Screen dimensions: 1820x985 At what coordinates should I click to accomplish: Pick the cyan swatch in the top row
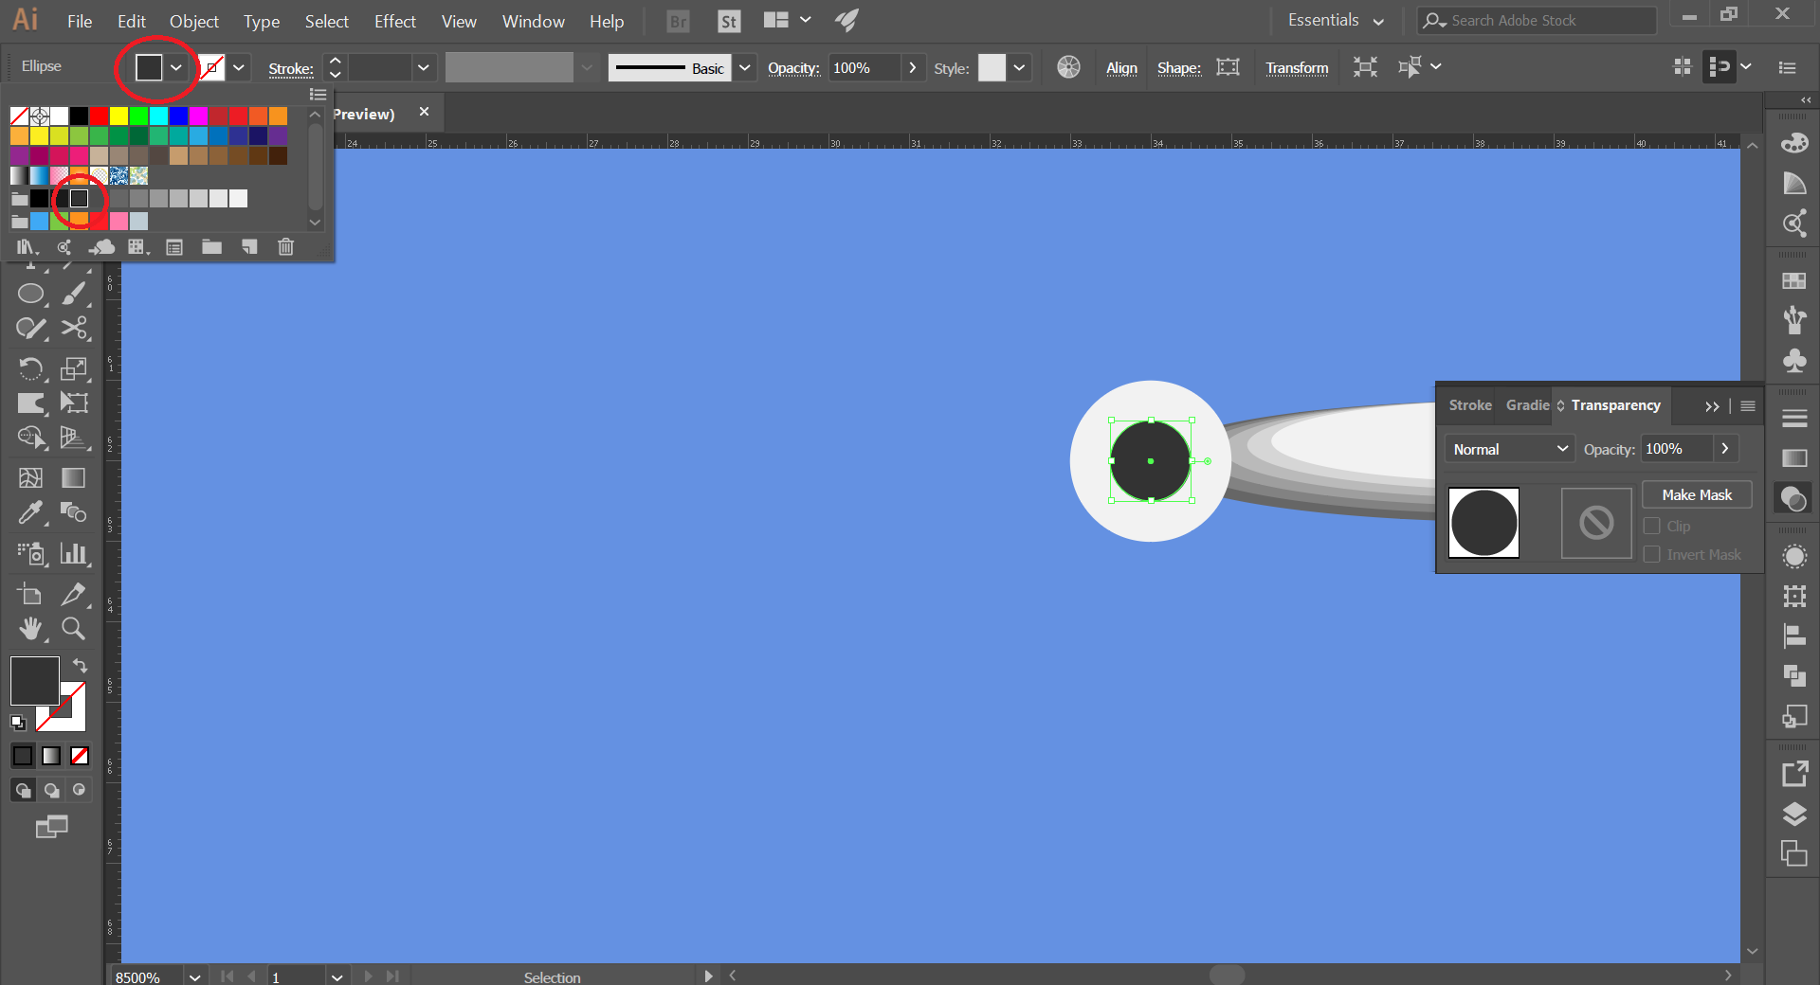tap(158, 116)
